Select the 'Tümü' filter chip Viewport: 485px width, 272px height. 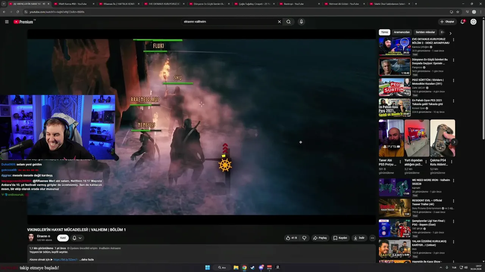tap(385, 32)
